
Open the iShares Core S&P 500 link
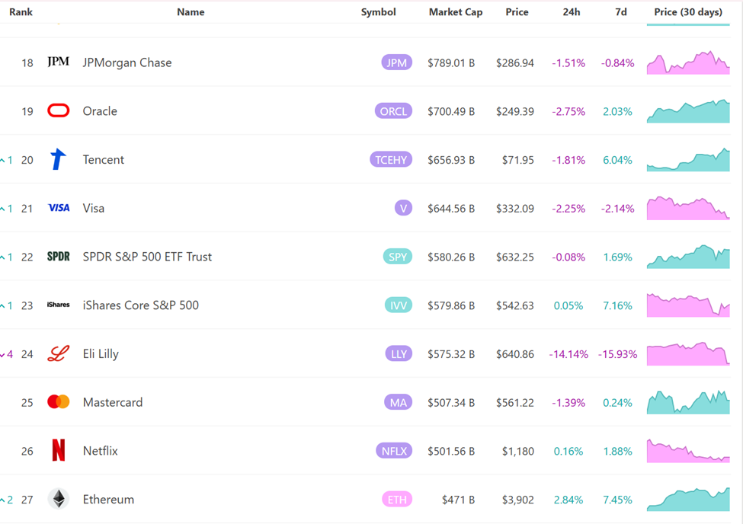[x=141, y=305]
